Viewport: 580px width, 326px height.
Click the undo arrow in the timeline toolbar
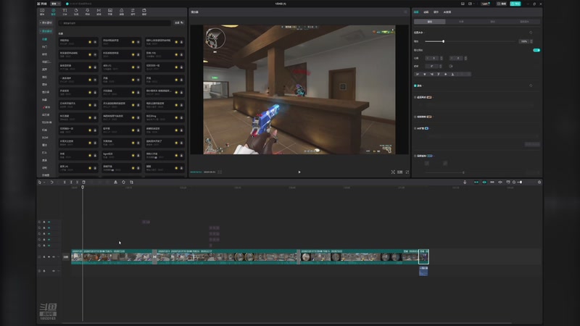(x=51, y=182)
